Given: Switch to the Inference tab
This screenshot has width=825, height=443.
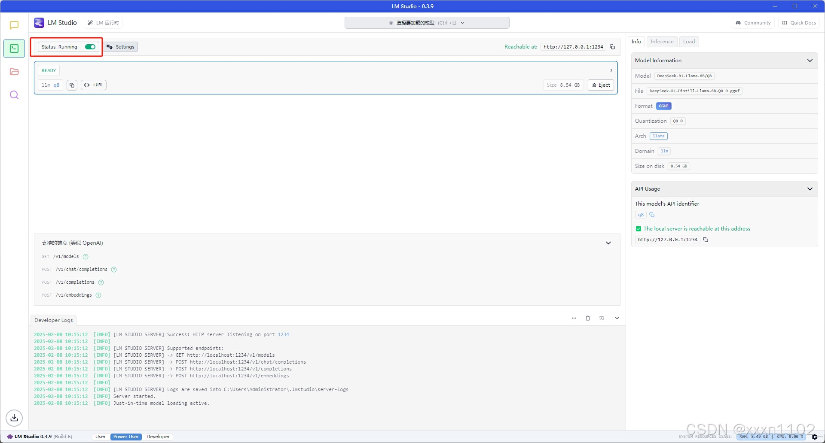Looking at the screenshot, I should click(662, 42).
